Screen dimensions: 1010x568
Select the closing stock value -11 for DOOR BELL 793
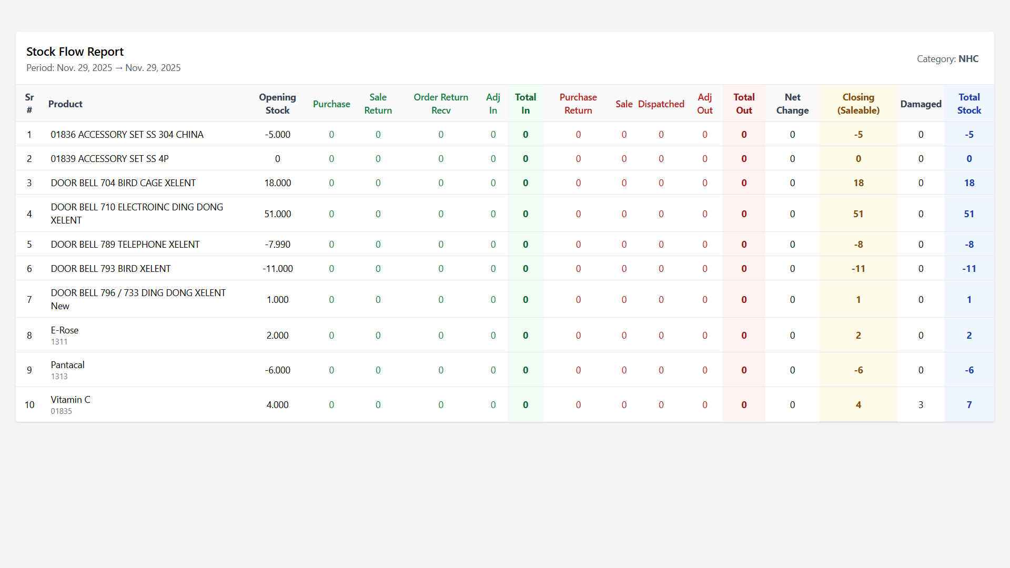click(x=858, y=268)
